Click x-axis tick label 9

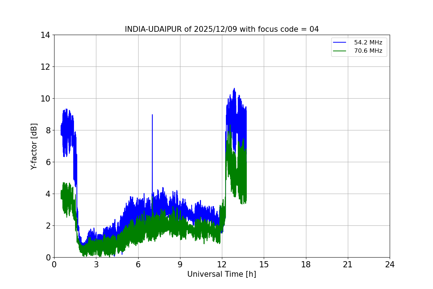[180, 264]
